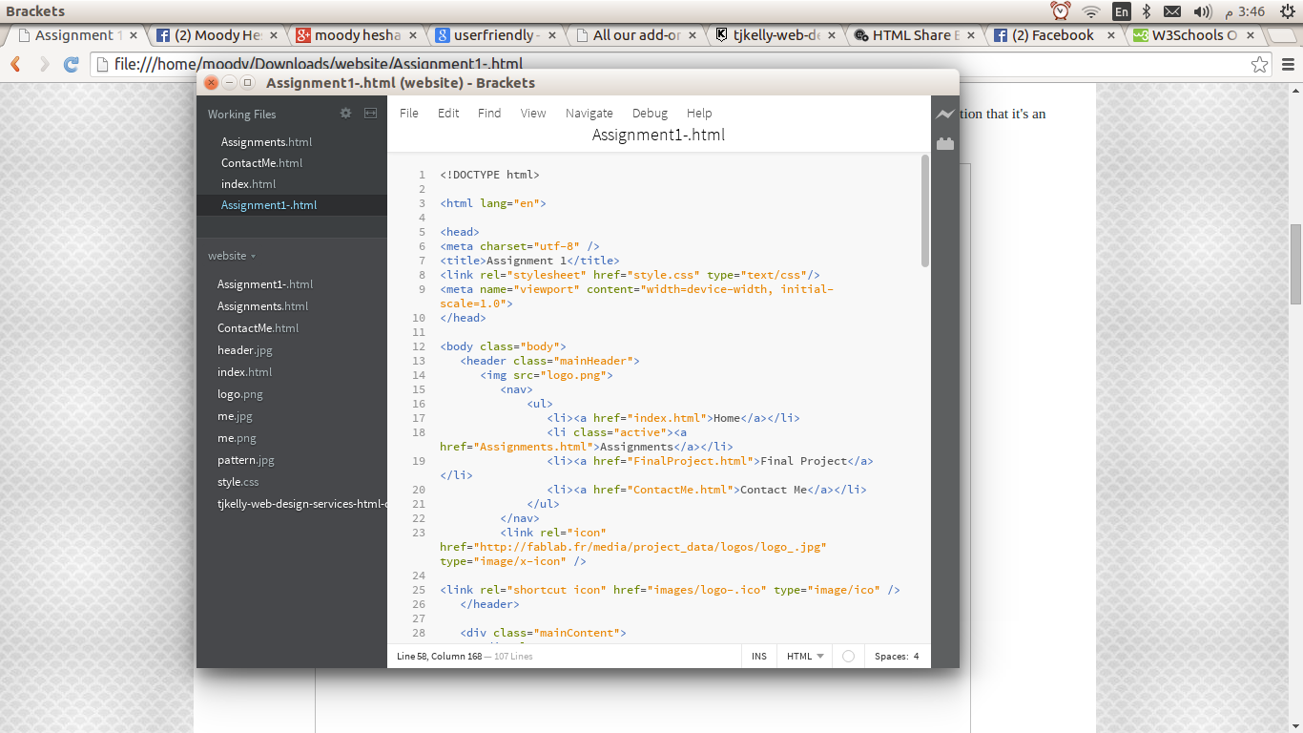This screenshot has width=1303, height=733.
Task: Open the browser hamburger menu
Action: click(1288, 64)
